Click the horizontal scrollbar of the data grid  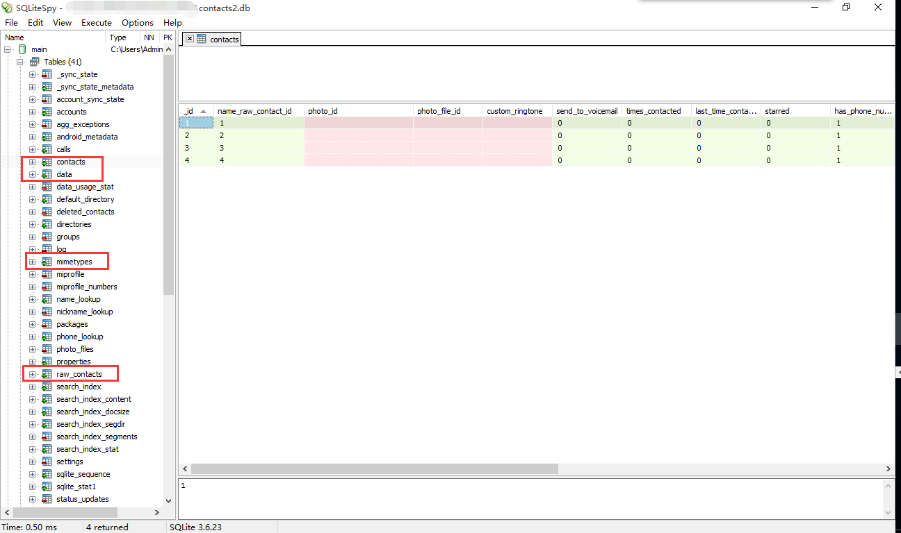[x=375, y=469]
